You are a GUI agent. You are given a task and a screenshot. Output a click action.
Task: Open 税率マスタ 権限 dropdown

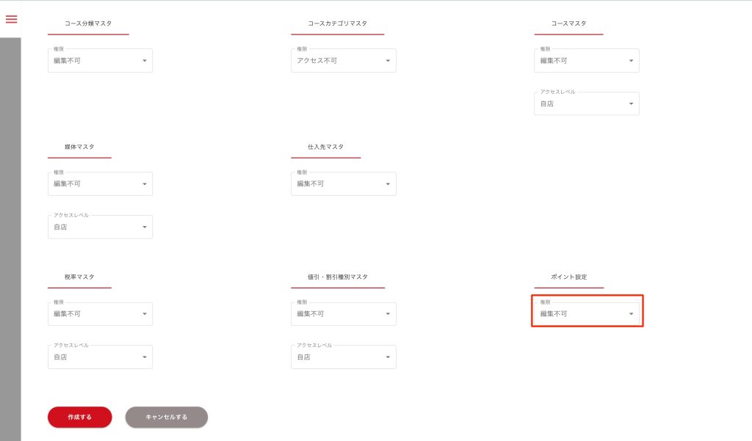click(100, 314)
